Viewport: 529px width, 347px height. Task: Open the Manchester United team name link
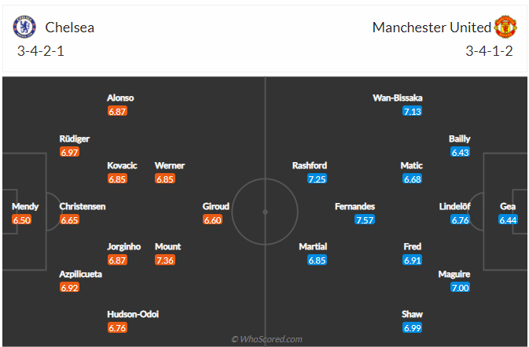(432, 28)
